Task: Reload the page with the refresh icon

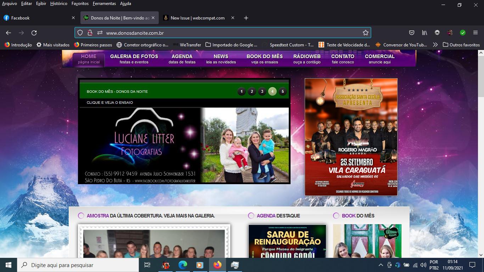Action: [34, 33]
